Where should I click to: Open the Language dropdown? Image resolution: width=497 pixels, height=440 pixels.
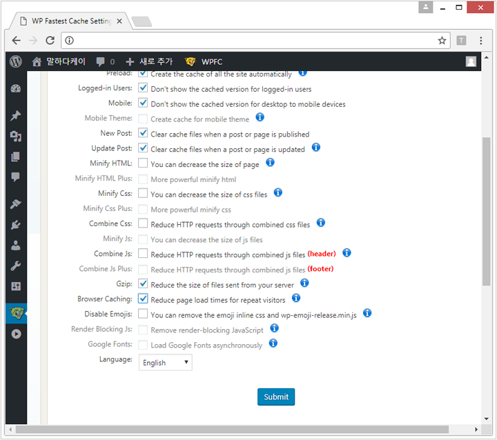click(x=165, y=362)
